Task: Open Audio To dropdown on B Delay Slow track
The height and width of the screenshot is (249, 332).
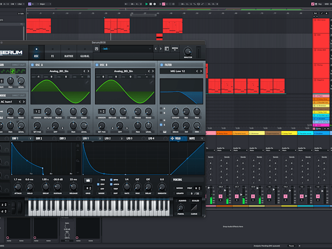Action: [x=224, y=150]
